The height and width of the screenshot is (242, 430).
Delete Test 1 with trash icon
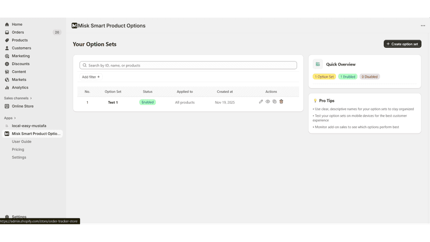[281, 101]
